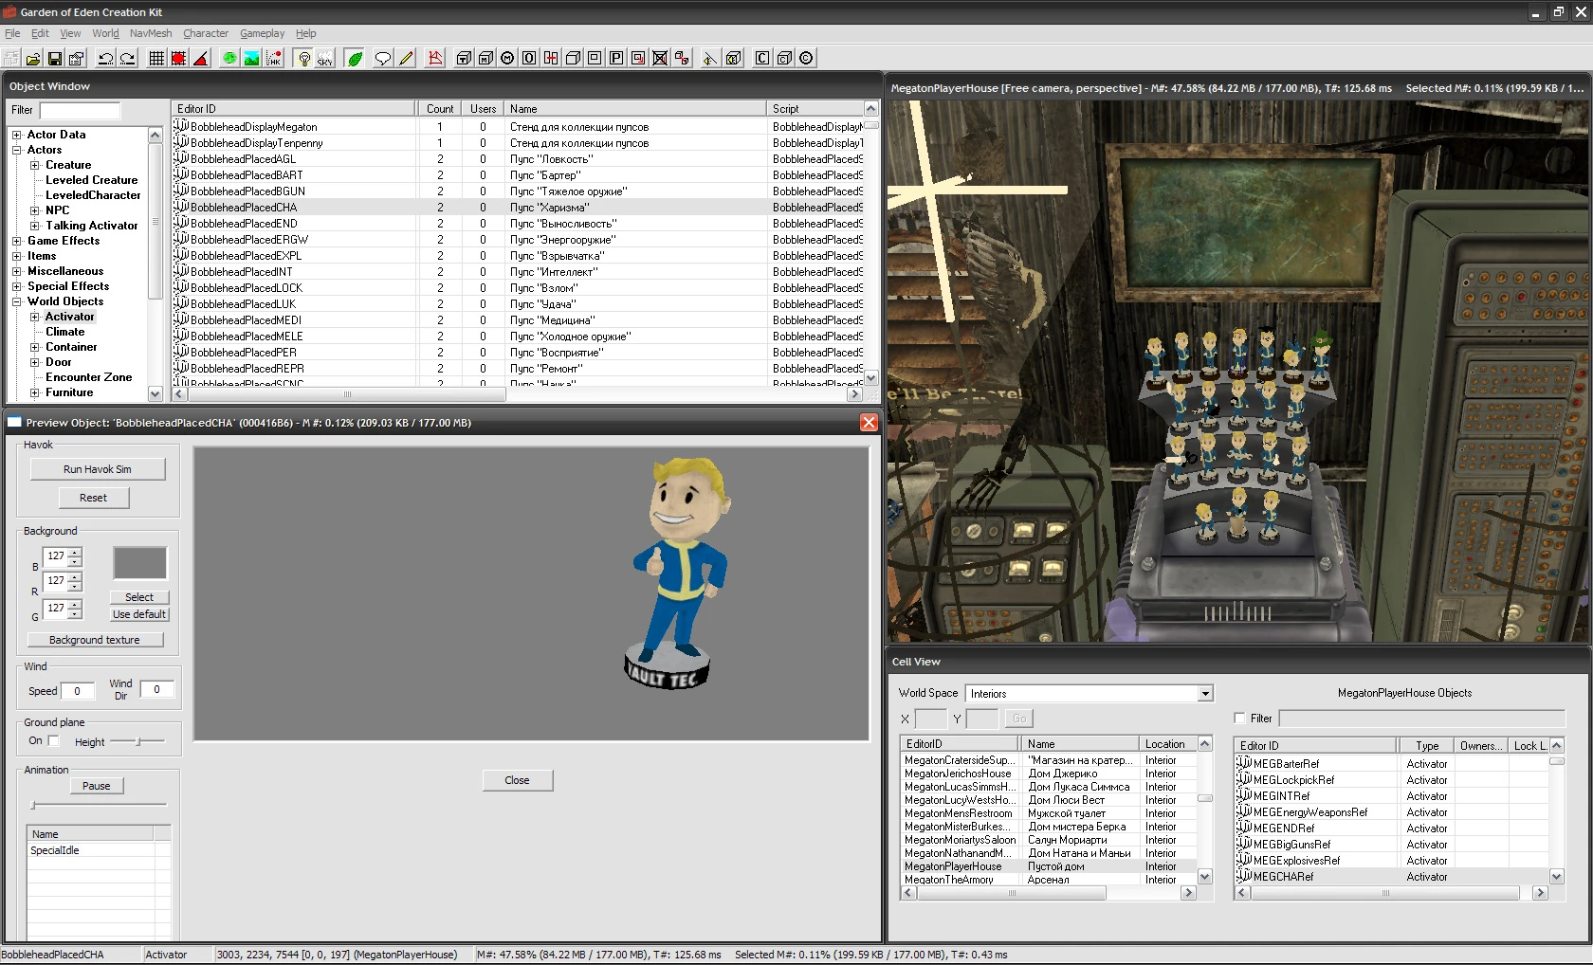Click the circled M toolbar icon

pos(507,59)
